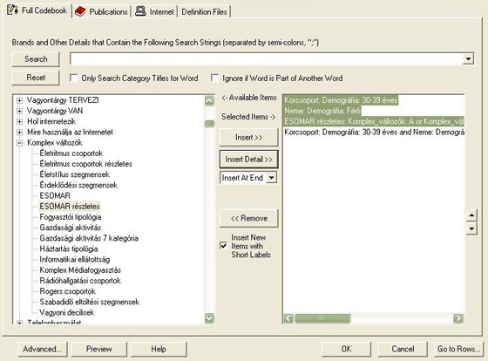The image size is (488, 361).
Task: Click selected items scroll left arrow
Action: pyautogui.click(x=288, y=318)
